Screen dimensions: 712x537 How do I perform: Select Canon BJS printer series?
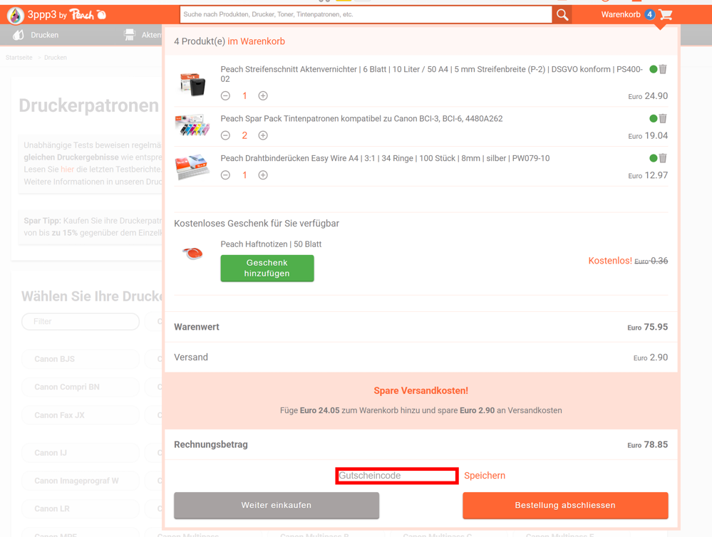tap(81, 359)
